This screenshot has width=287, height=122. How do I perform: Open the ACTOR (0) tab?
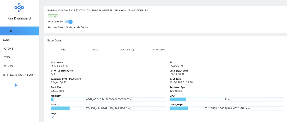click(x=159, y=50)
